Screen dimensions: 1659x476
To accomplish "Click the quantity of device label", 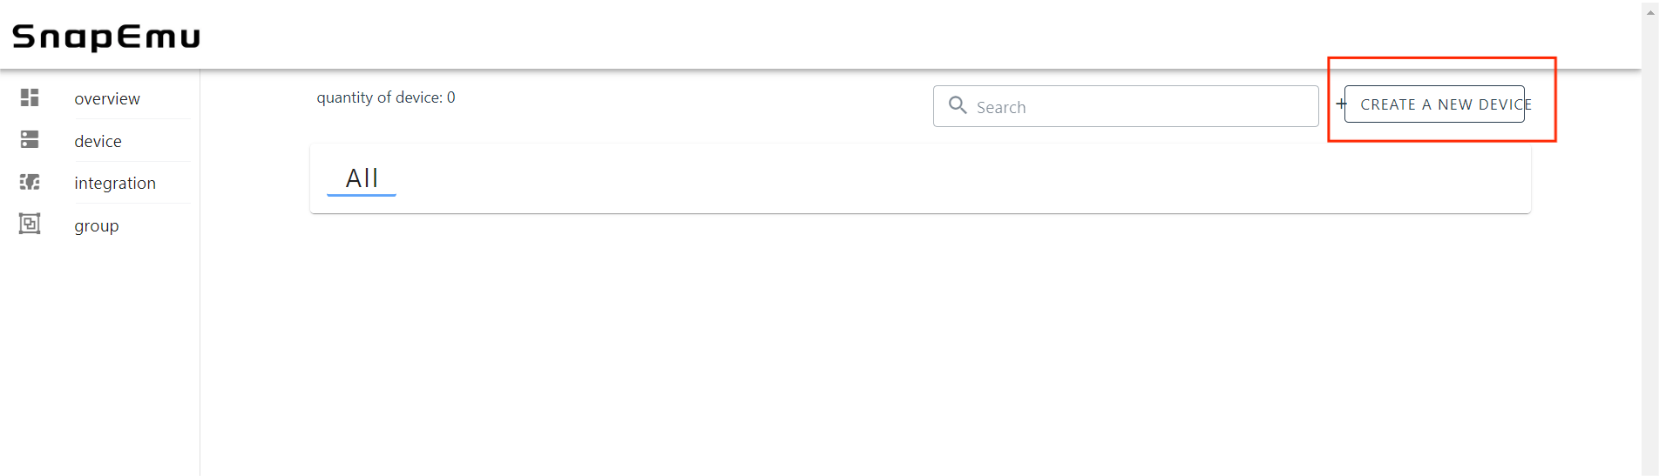I will [x=386, y=97].
